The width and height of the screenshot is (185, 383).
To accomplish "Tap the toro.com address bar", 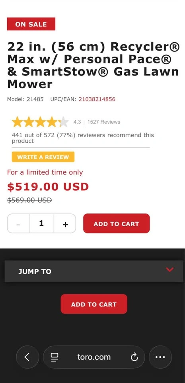I will (94, 357).
